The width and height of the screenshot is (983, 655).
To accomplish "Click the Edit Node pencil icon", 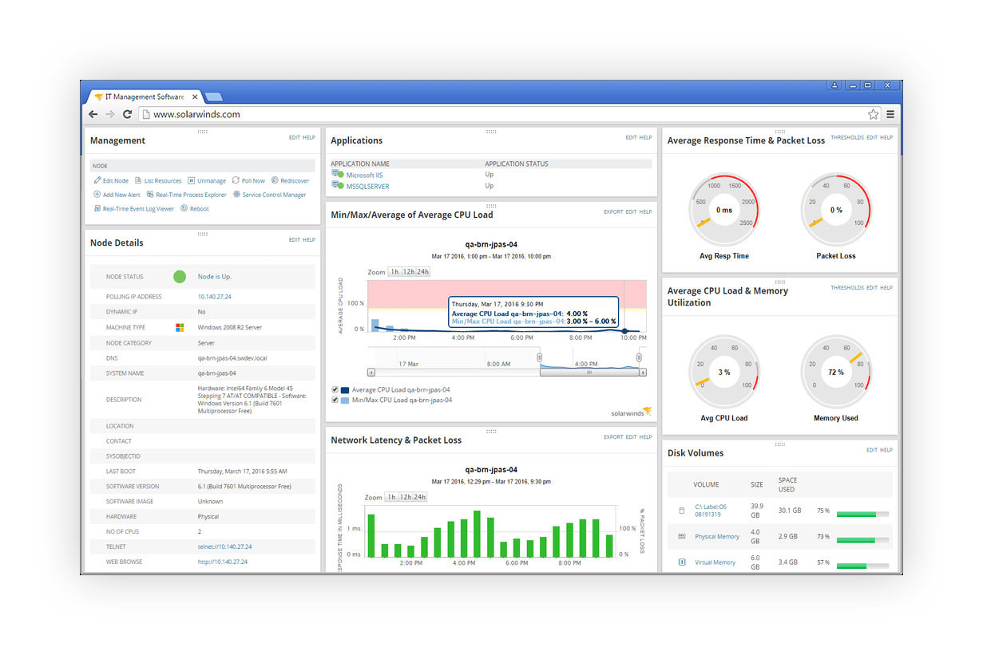I will click(97, 181).
